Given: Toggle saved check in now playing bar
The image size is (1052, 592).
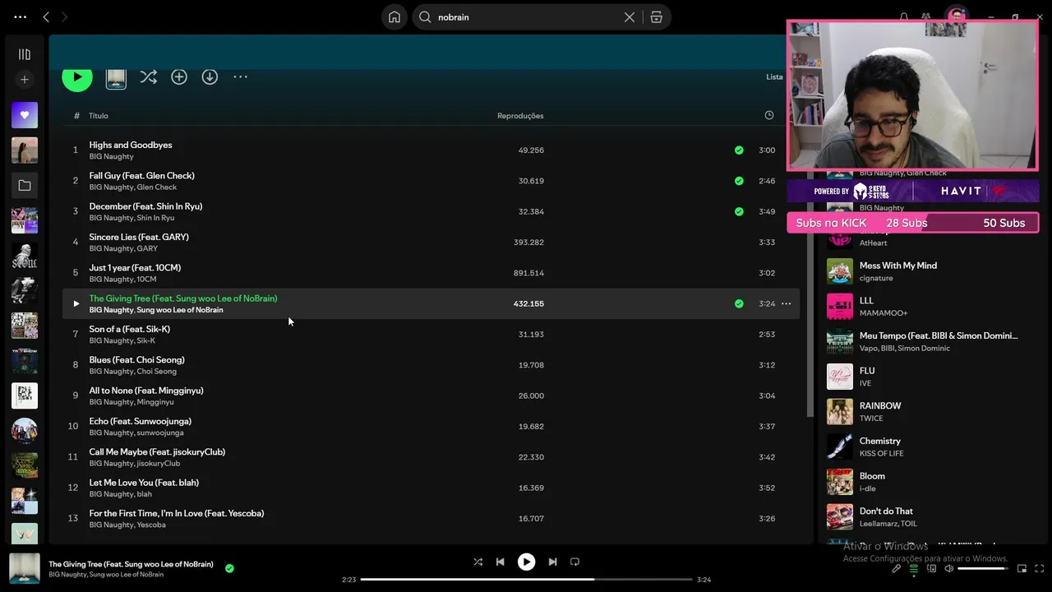Looking at the screenshot, I should pos(229,568).
